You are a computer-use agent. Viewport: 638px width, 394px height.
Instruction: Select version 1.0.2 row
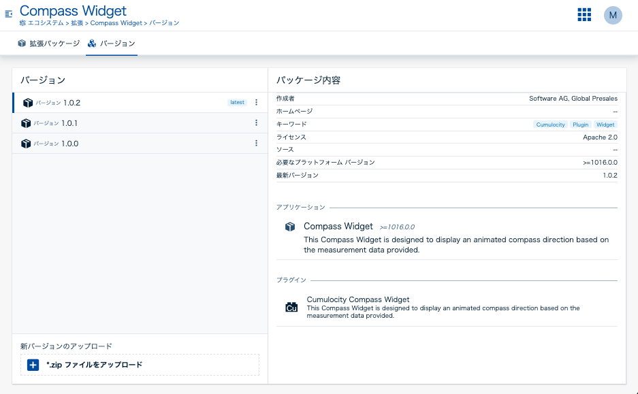[140, 103]
